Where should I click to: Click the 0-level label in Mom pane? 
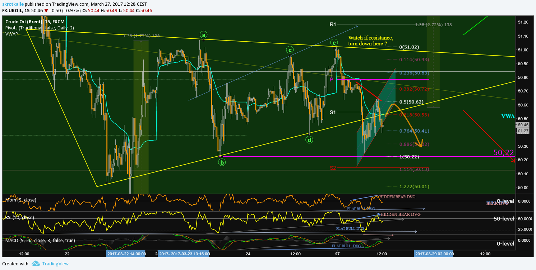pos(505,201)
